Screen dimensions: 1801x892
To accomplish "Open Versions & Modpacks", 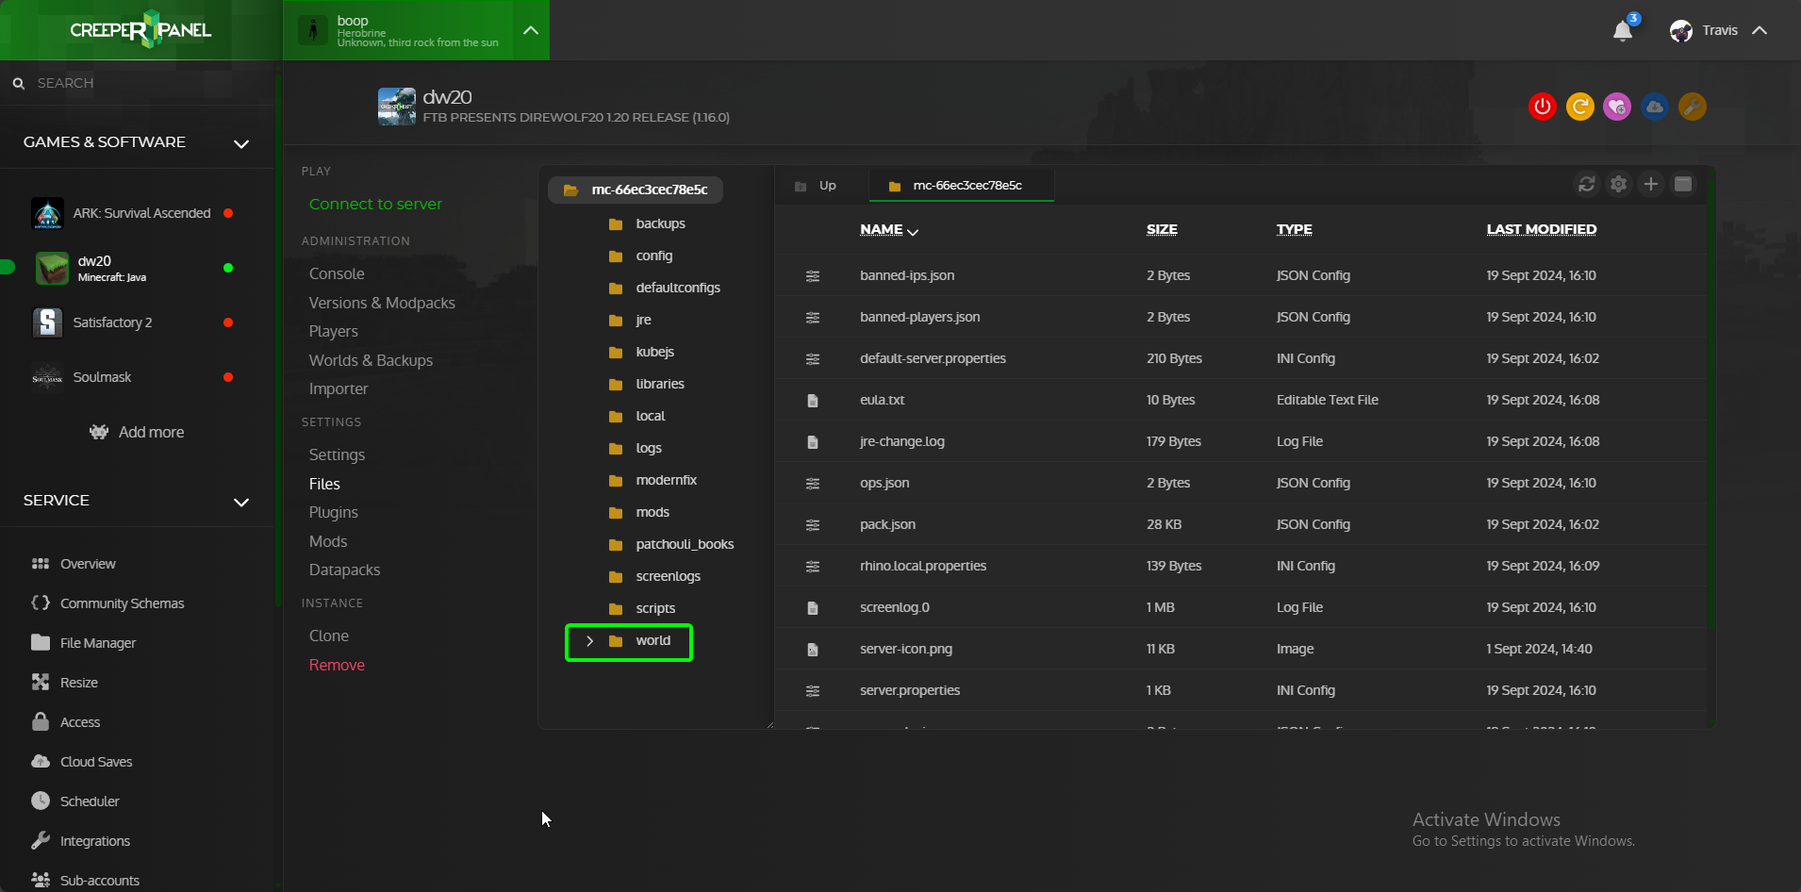I will 382,303.
